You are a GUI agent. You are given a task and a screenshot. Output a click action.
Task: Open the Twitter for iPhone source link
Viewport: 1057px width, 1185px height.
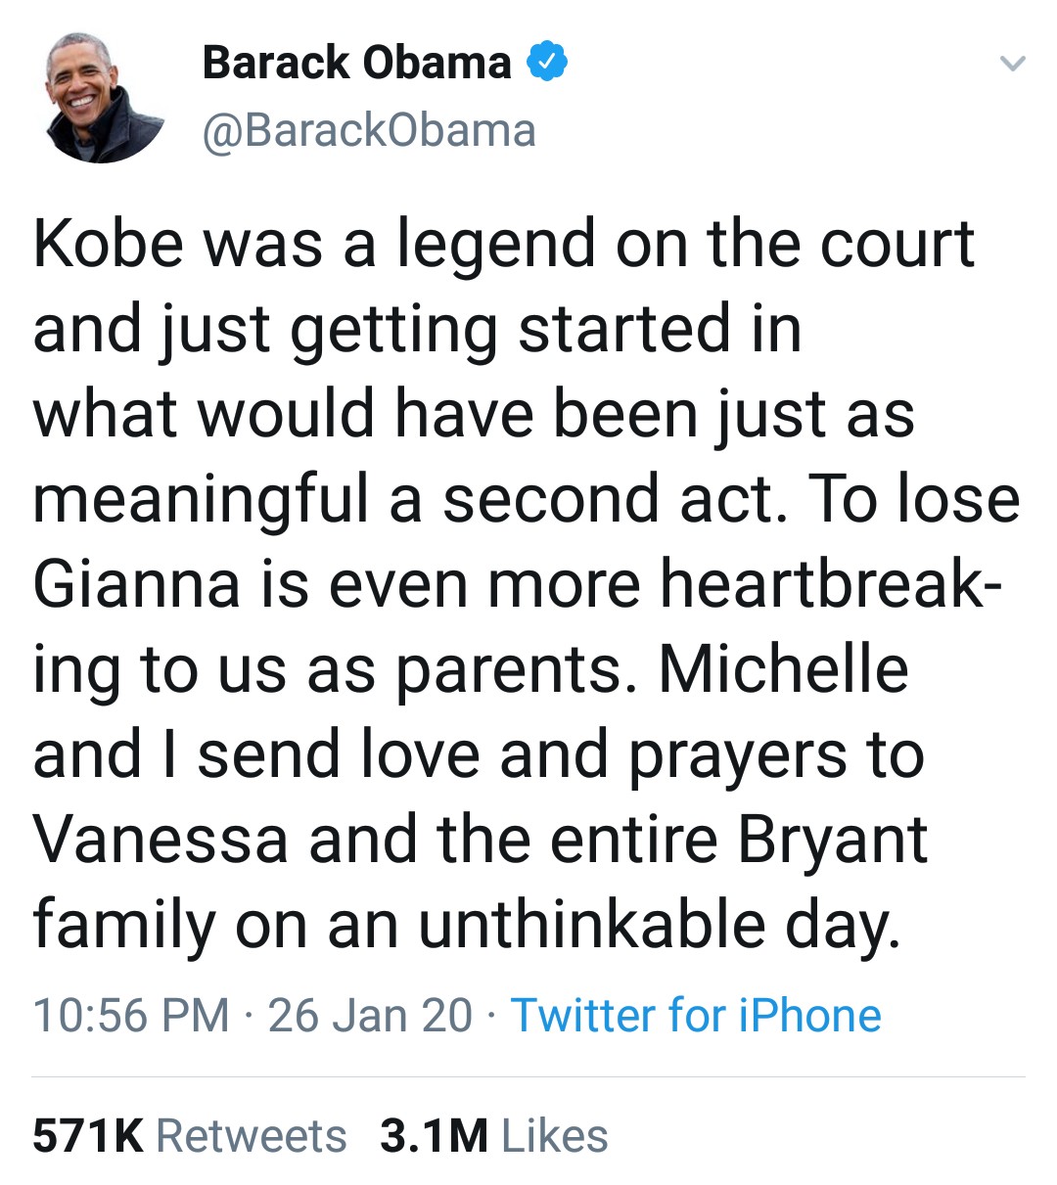point(696,1015)
